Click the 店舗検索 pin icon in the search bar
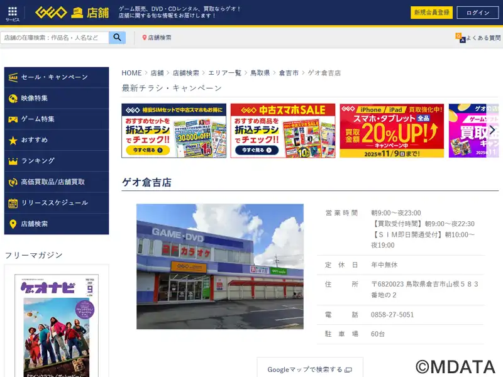 click(145, 38)
